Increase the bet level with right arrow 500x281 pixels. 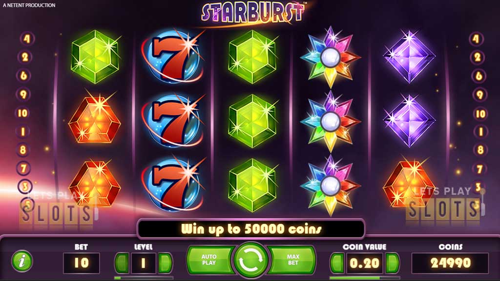pos(165,263)
